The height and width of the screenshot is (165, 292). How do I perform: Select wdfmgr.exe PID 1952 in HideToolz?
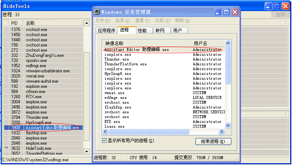[x=43, y=66]
